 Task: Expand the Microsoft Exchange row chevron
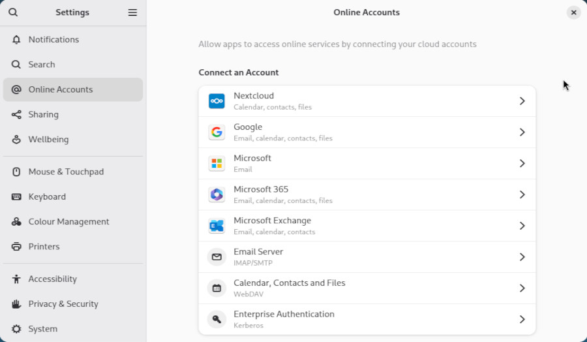coord(522,226)
